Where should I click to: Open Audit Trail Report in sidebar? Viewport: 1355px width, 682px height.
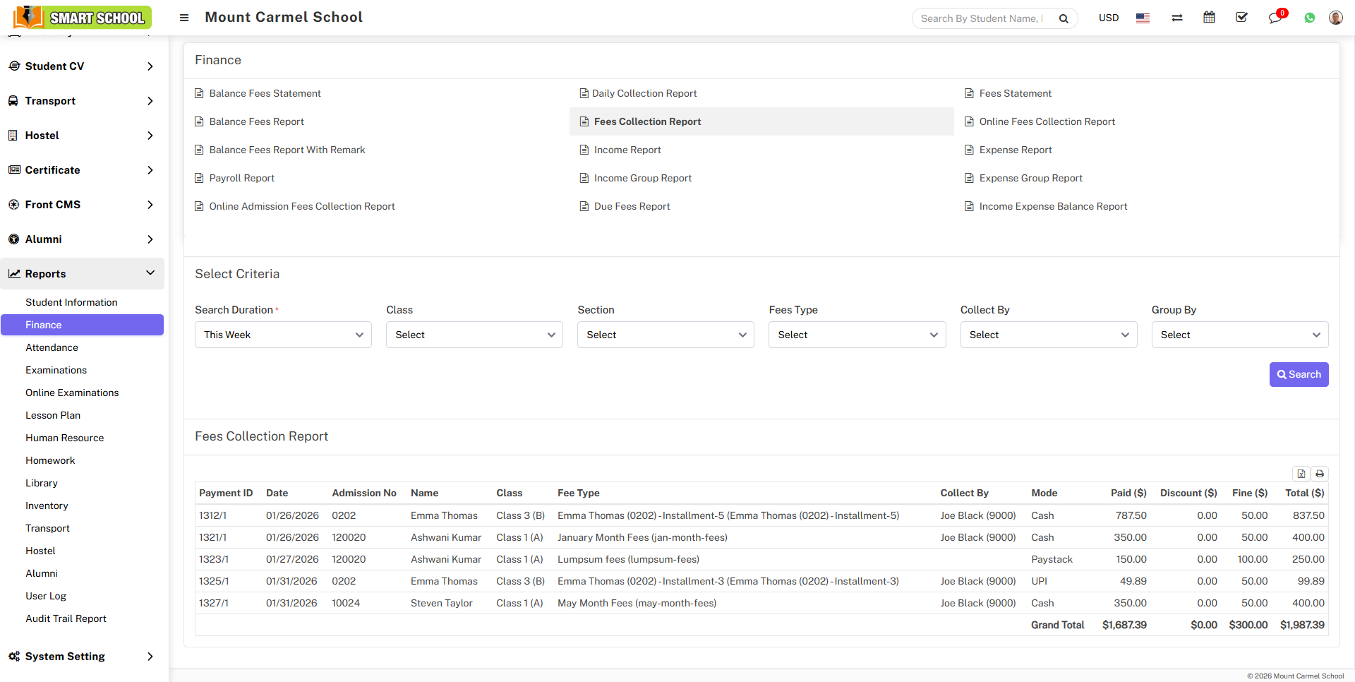click(x=66, y=618)
